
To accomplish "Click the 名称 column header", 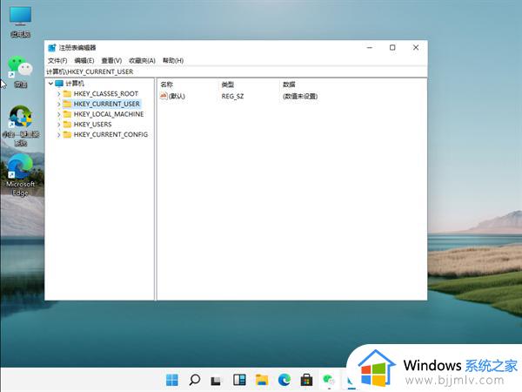I will point(166,84).
